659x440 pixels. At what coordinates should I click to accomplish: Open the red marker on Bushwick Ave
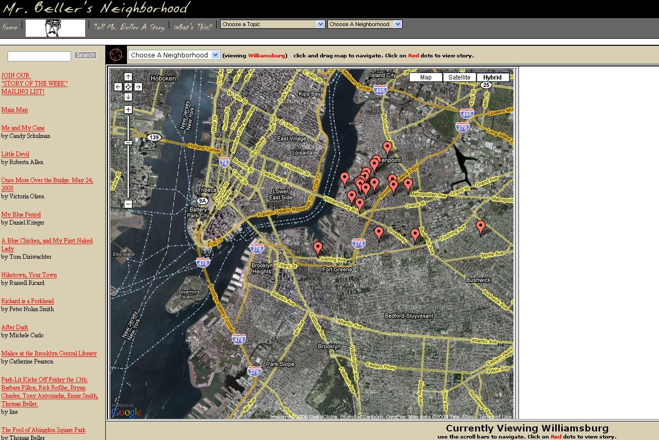click(x=415, y=235)
